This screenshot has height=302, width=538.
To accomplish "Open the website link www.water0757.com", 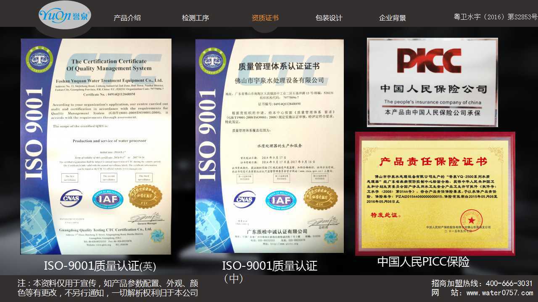I will (500, 293).
